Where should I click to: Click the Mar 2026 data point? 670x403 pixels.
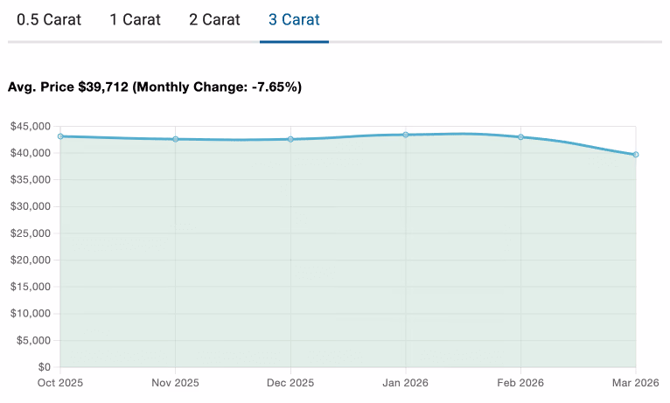pyautogui.click(x=636, y=155)
